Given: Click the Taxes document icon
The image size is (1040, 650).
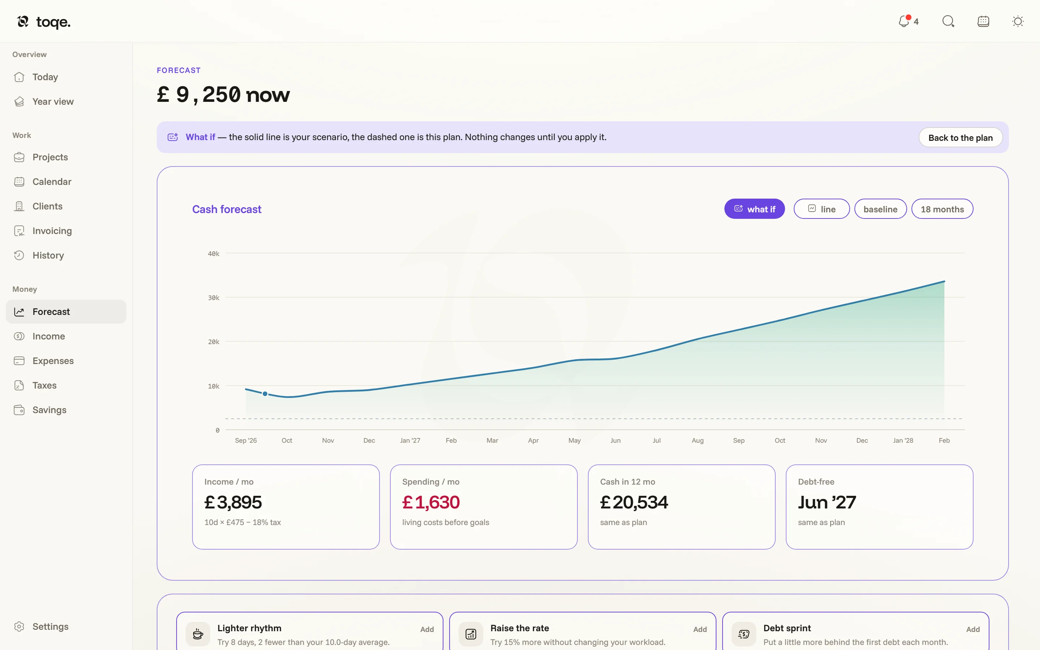Looking at the screenshot, I should point(19,385).
